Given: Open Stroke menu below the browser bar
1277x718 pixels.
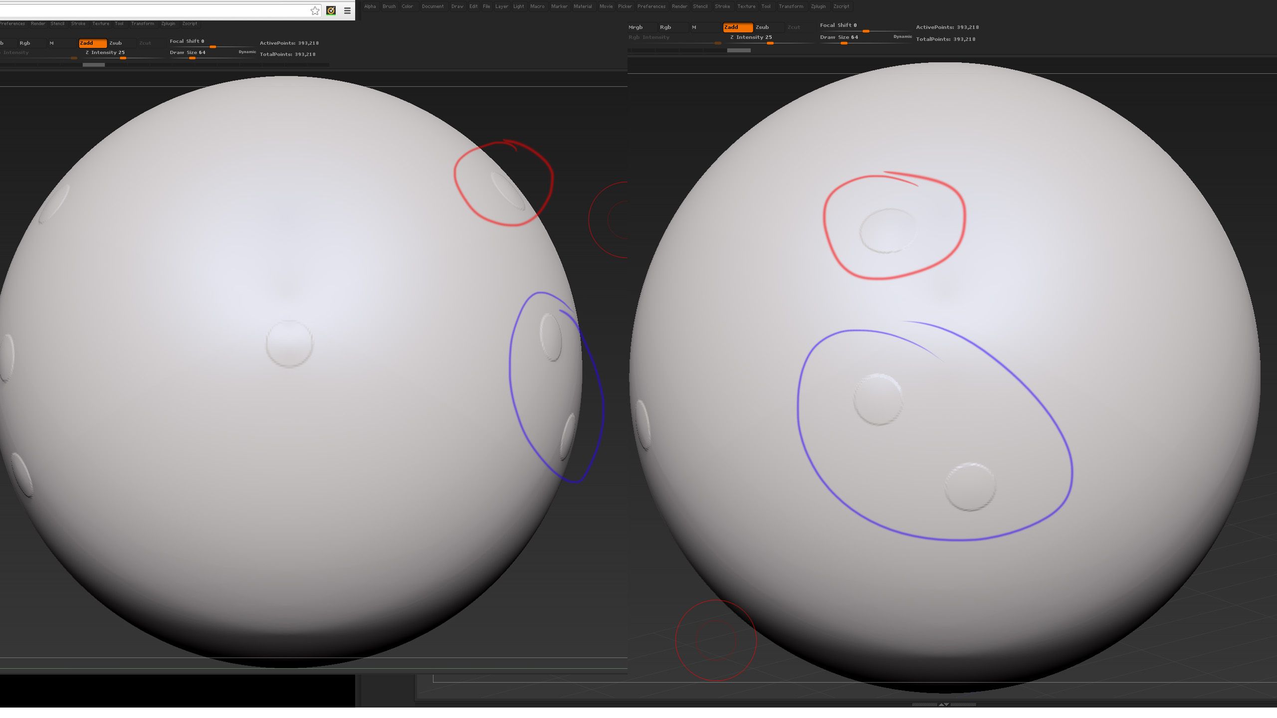Looking at the screenshot, I should (78, 23).
